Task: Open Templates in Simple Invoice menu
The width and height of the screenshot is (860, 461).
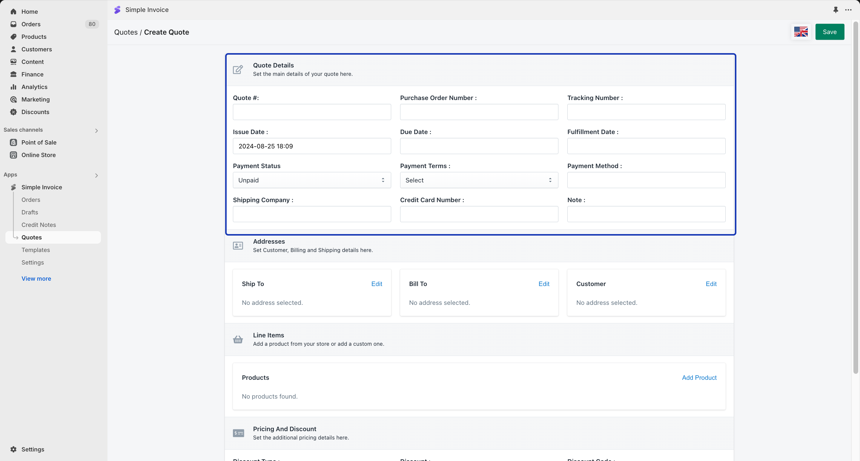Action: (36, 250)
